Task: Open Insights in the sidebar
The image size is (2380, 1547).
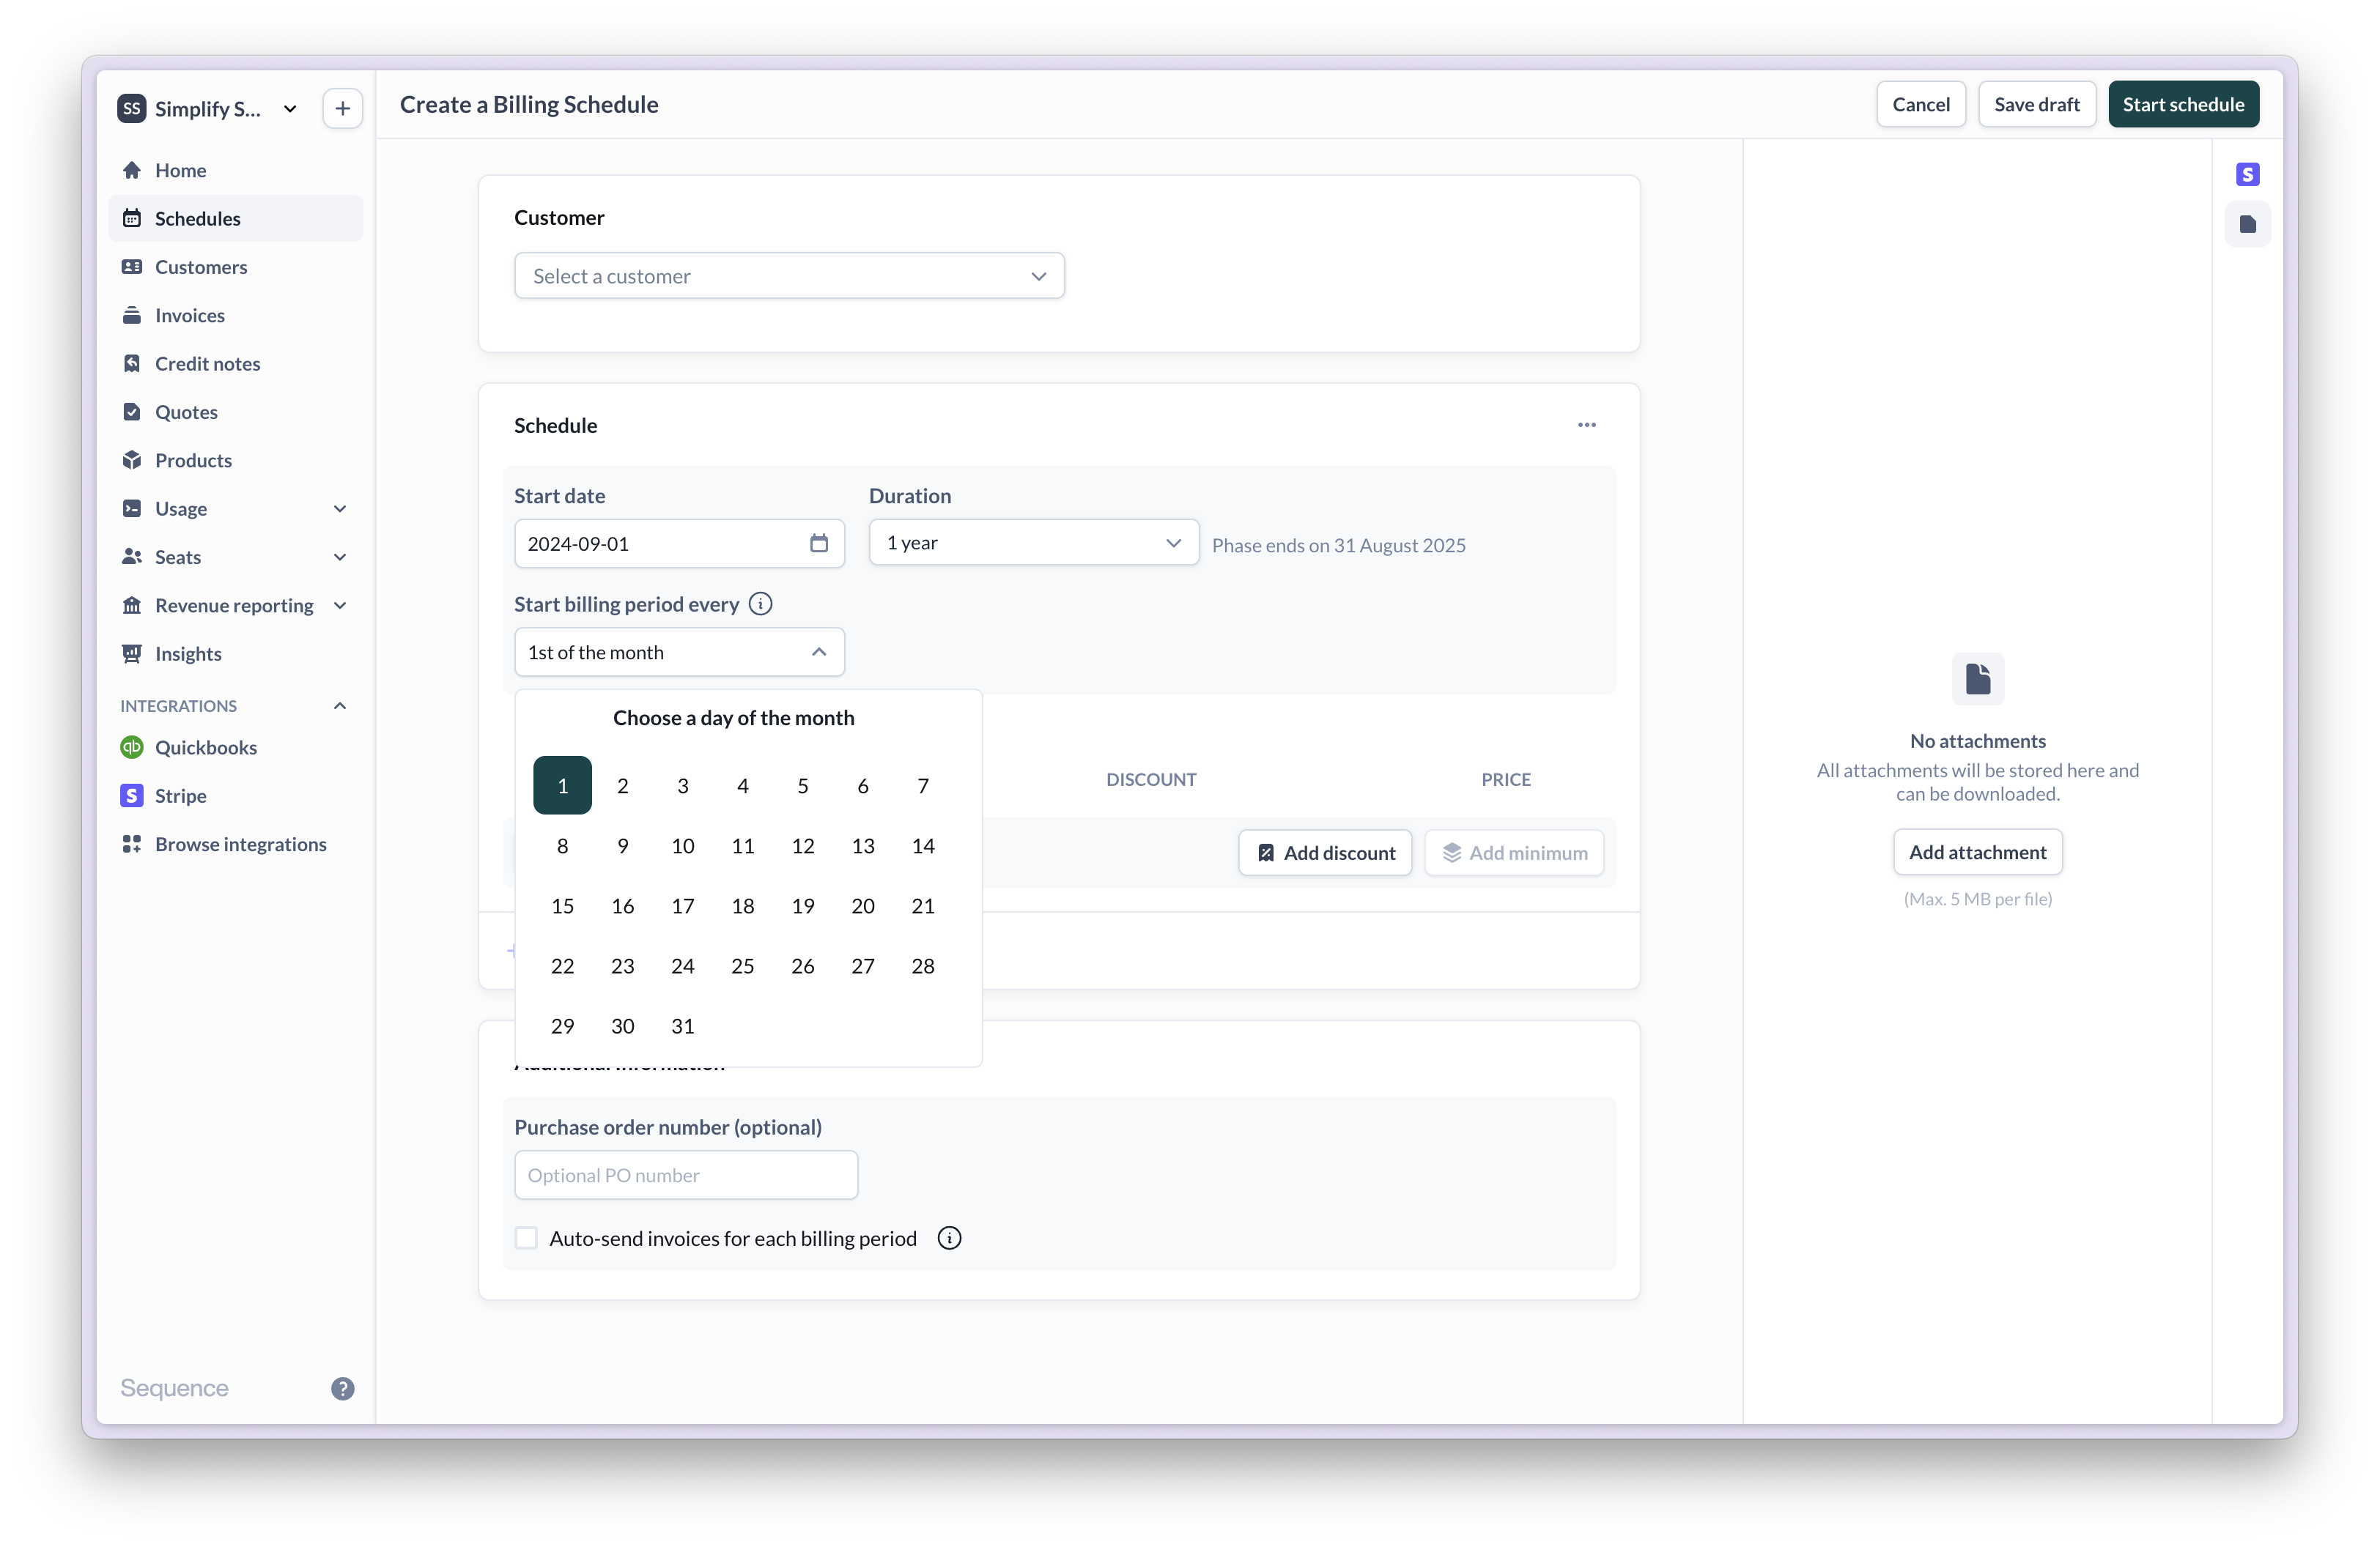Action: point(235,653)
